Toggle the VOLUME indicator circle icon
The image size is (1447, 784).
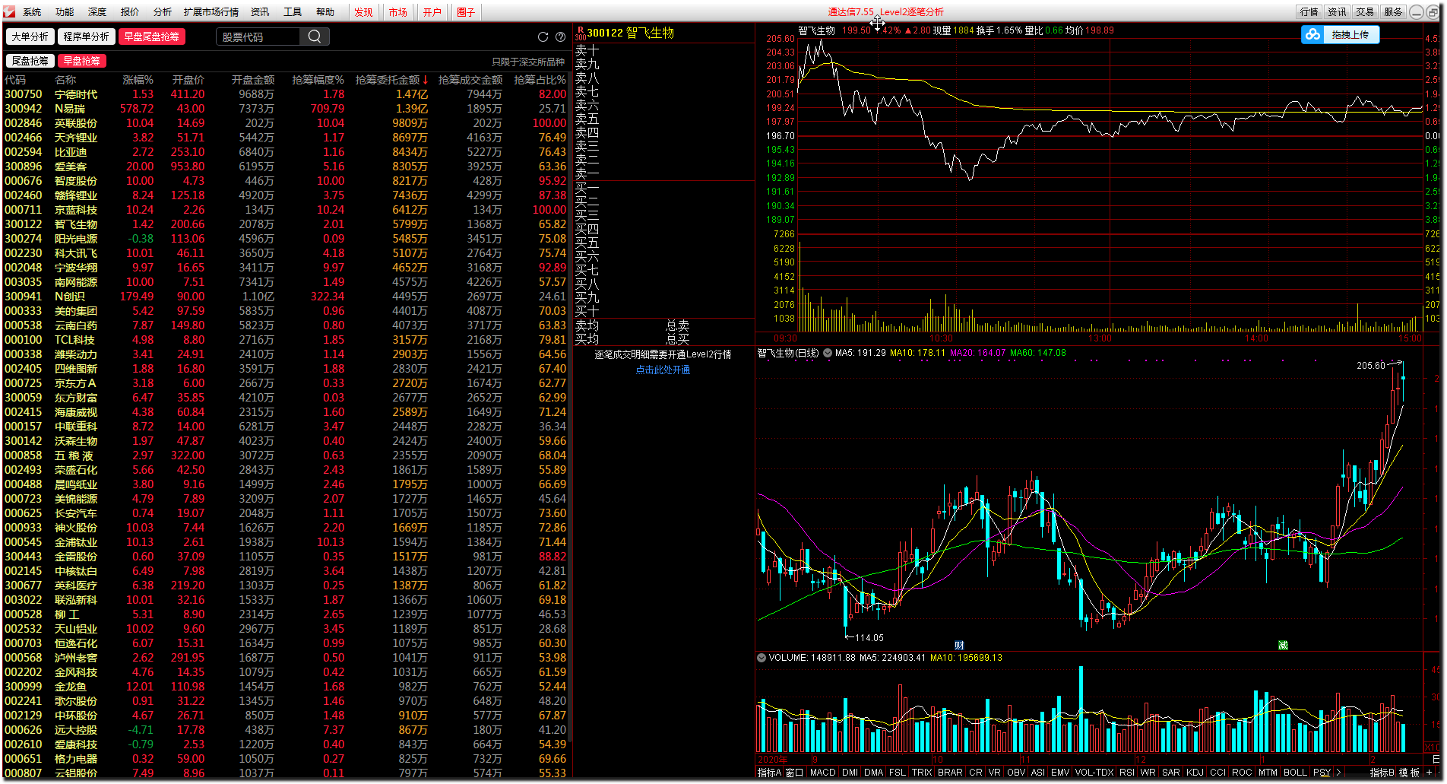[761, 658]
